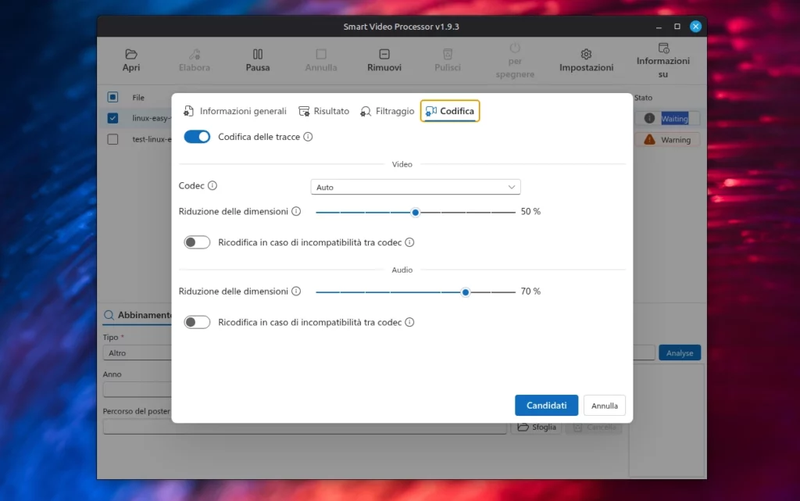The width and height of the screenshot is (800, 501).
Task: Minimize the Smart Video Processor window
Action: (x=659, y=27)
